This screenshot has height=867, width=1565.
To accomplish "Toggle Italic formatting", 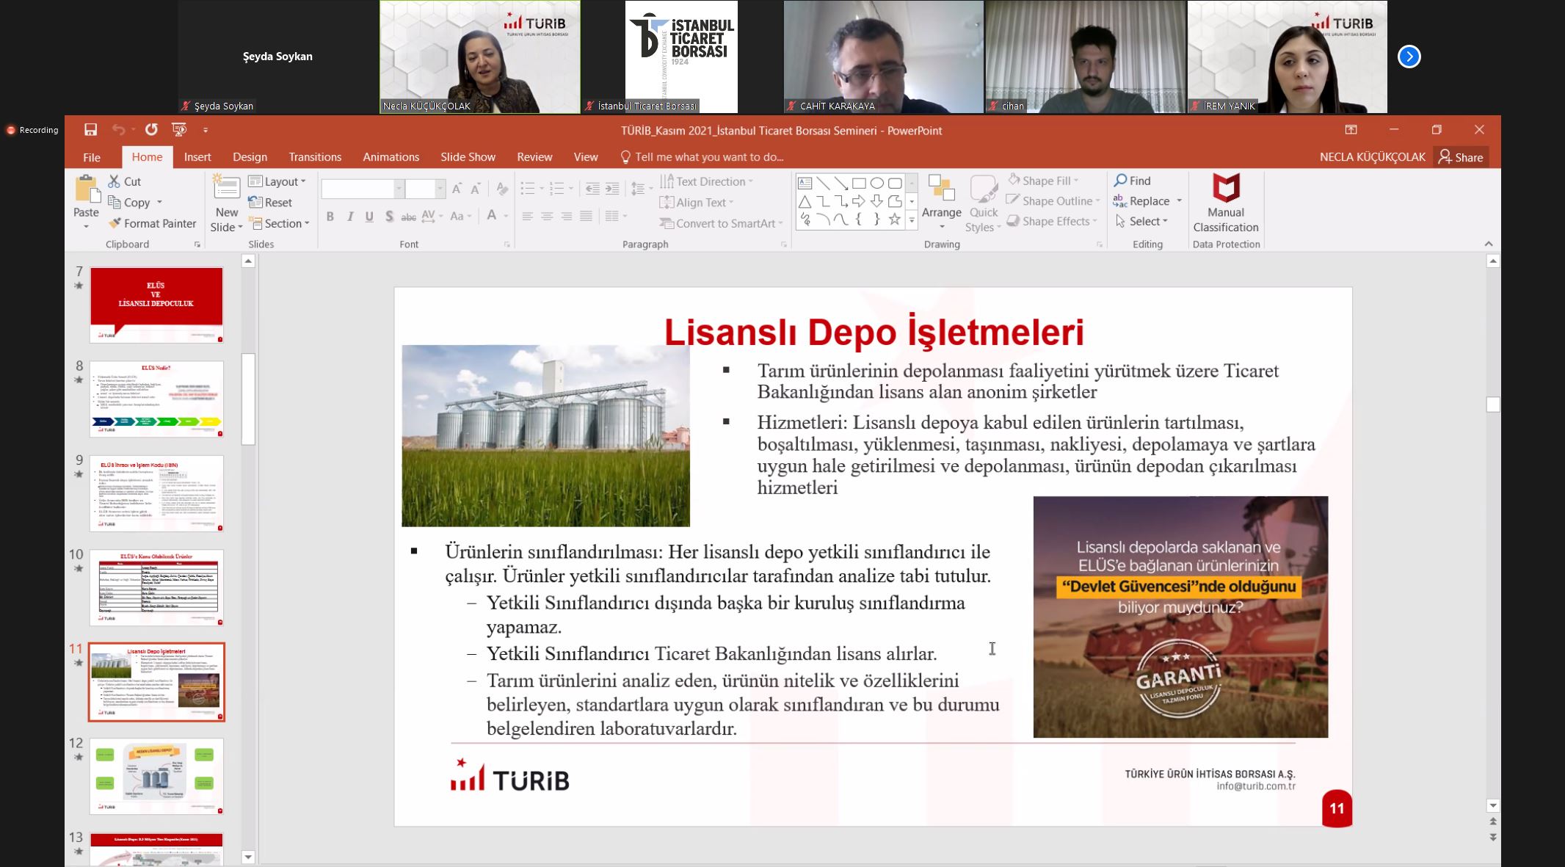I will [350, 216].
